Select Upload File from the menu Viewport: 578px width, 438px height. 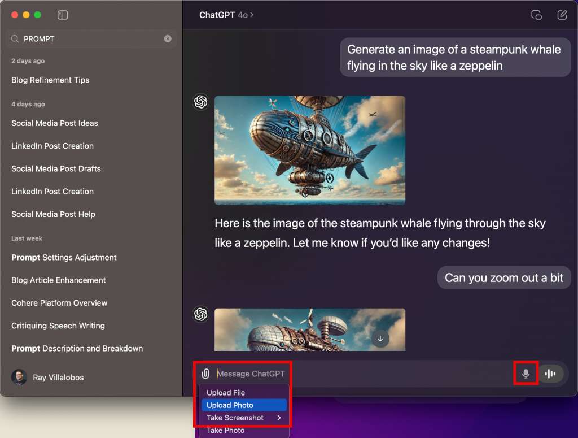[x=226, y=393]
